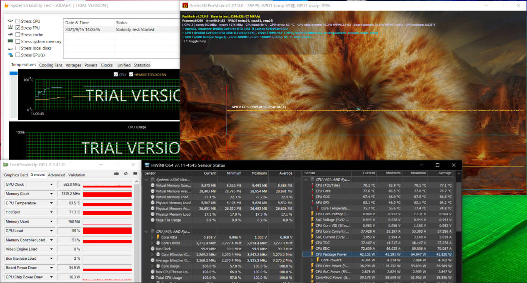527x283 pixels.
Task: Uncheck the Stress FPU checkbox
Action: 18,28
